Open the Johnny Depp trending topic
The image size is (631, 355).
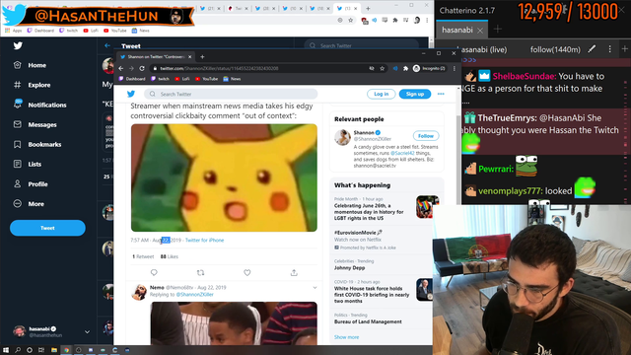(x=349, y=267)
